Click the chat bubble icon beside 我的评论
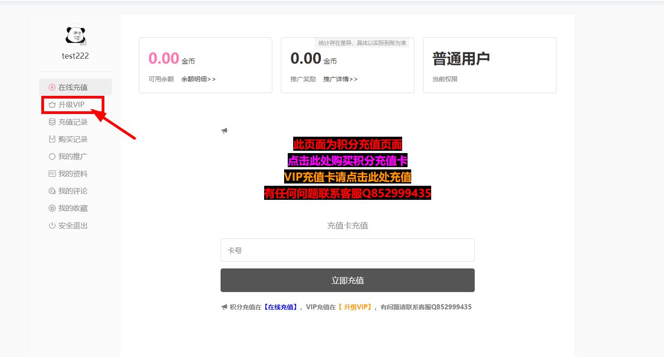664x357 pixels. (52, 191)
